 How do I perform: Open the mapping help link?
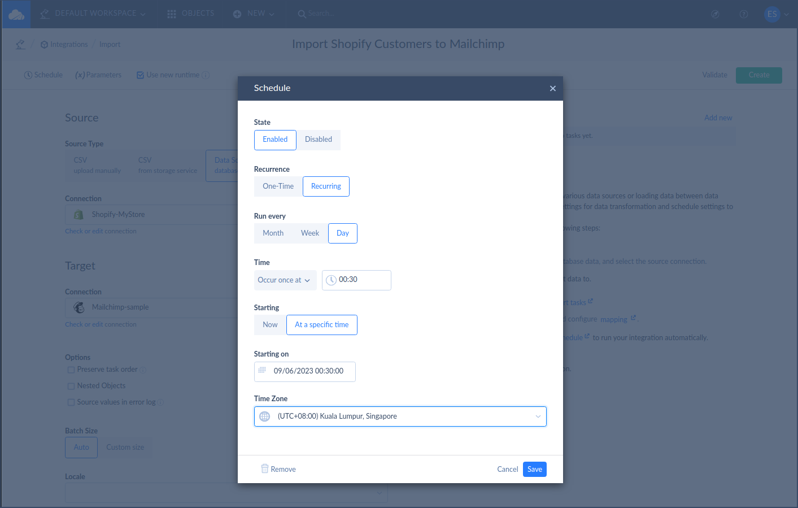(618, 319)
